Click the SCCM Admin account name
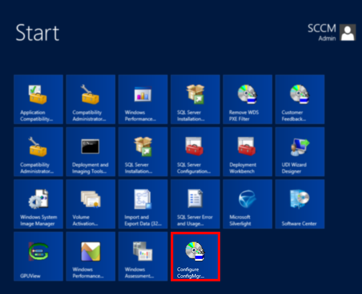The height and width of the screenshot is (294, 362). pos(322,32)
